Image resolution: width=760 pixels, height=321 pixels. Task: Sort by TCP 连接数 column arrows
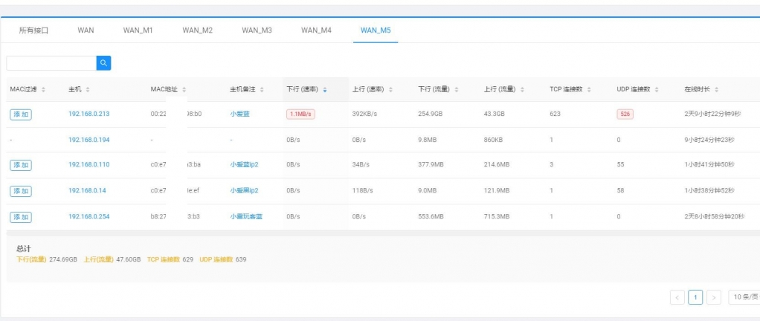pyautogui.click(x=589, y=90)
